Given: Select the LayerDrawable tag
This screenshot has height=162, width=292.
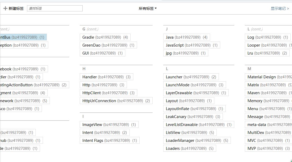Looking at the screenshot, I should 196,93.
